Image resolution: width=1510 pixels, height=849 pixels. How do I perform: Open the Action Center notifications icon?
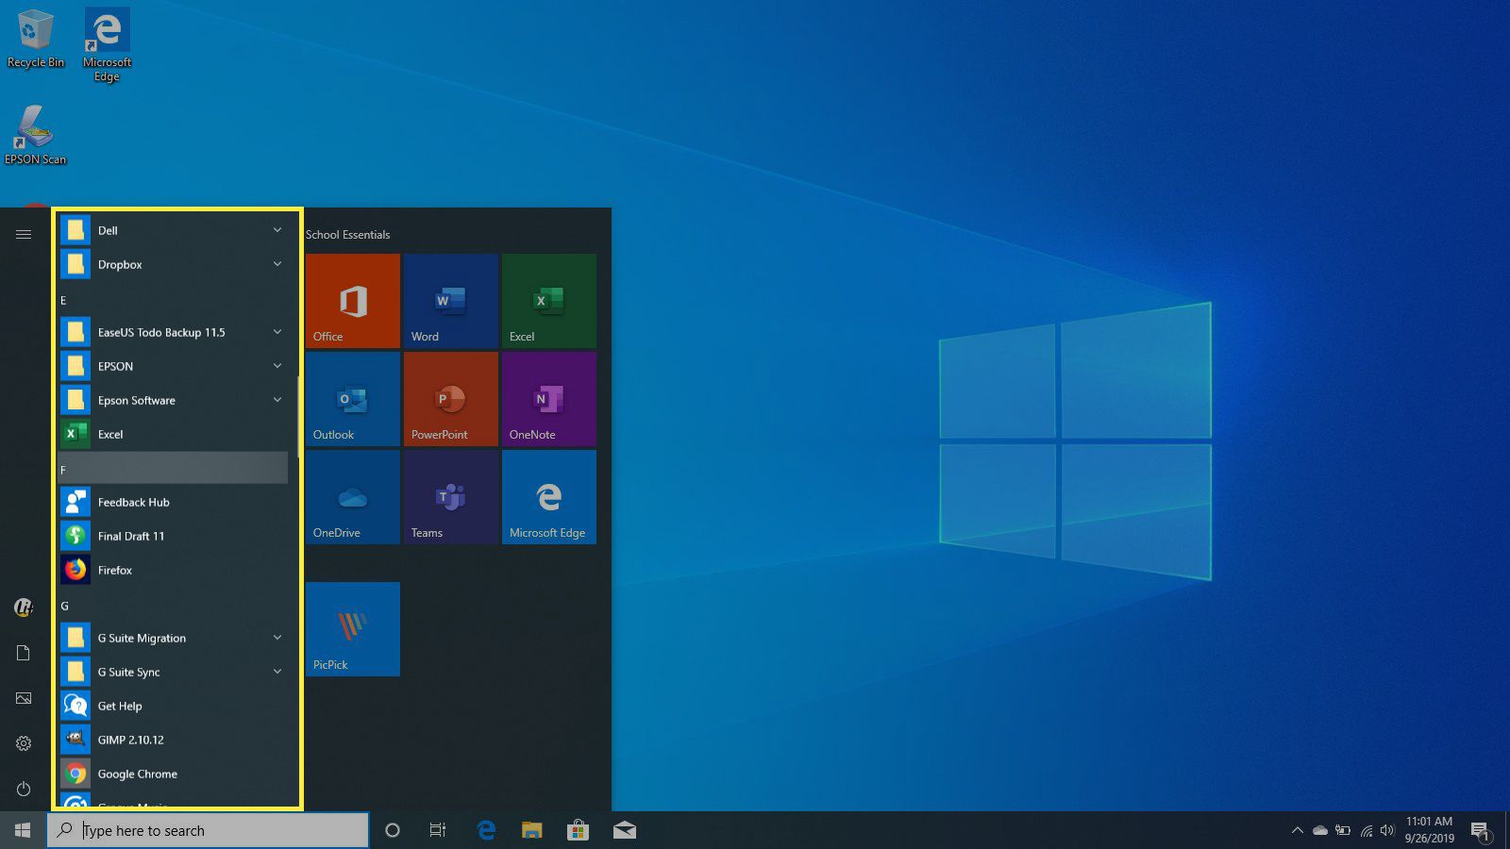(x=1481, y=831)
